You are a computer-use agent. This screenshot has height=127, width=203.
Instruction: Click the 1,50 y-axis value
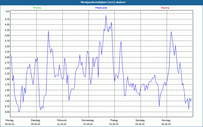(7, 90)
